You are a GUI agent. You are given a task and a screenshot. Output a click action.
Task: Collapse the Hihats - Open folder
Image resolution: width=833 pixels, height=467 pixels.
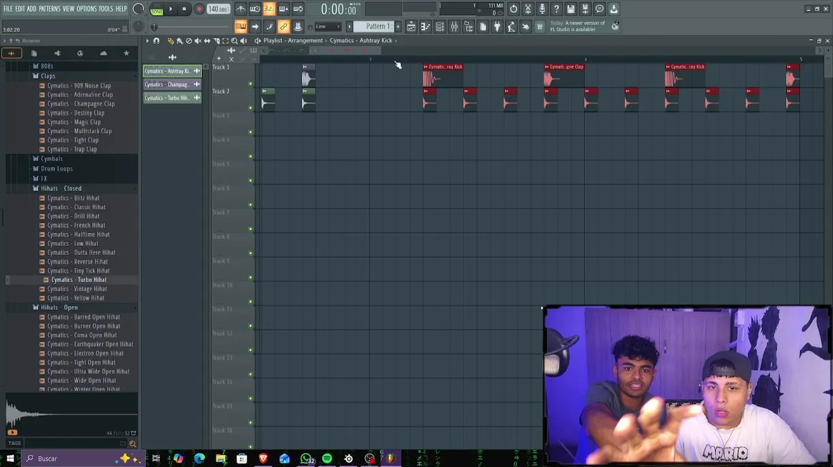(59, 307)
